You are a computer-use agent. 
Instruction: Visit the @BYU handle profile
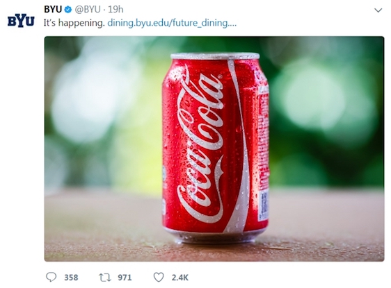88,10
